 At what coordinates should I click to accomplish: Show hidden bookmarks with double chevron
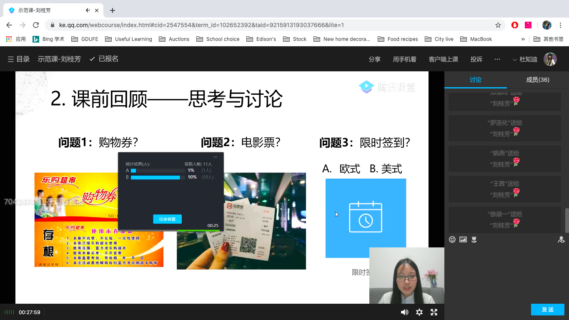coord(523,39)
